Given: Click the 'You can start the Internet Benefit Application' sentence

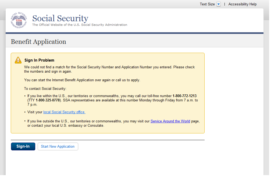Looking at the screenshot, I should [82, 80].
